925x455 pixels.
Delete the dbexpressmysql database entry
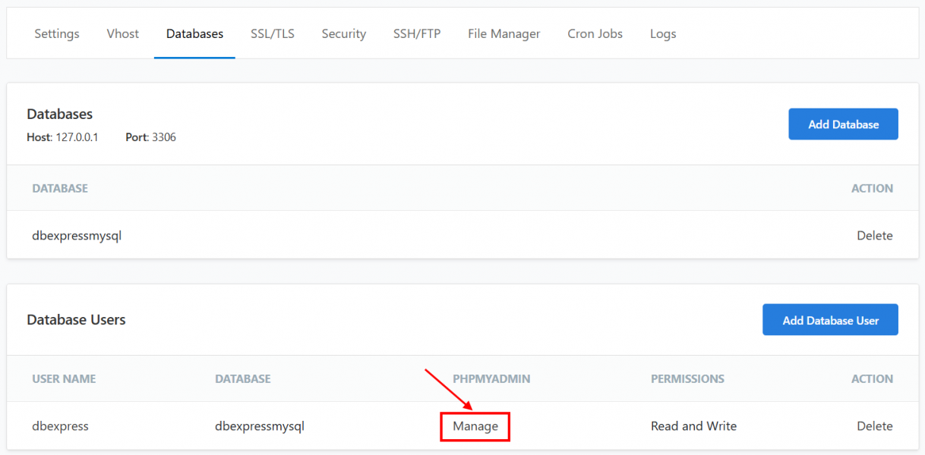click(874, 236)
